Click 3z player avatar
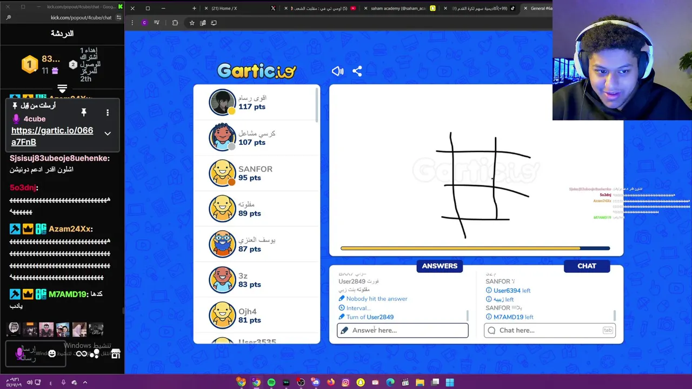Image resolution: width=692 pixels, height=389 pixels. (x=222, y=280)
